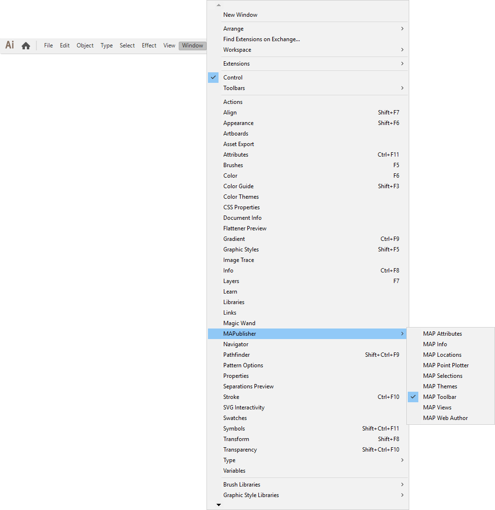Open the Variables panel
Screen dimensions: 495x510
[x=308, y=471]
